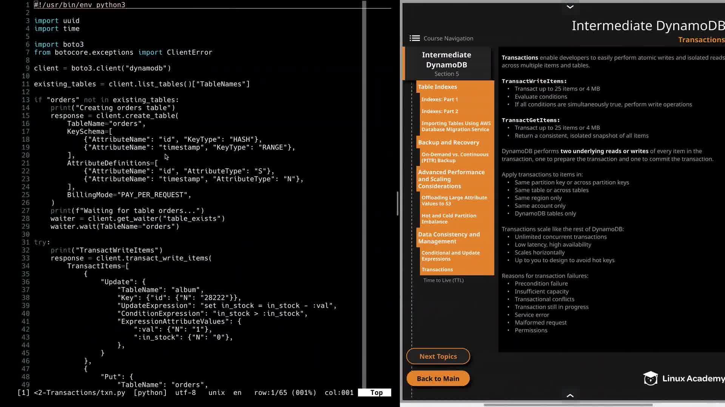Open Data Consistency and Management section
725x407 pixels.
click(x=449, y=238)
